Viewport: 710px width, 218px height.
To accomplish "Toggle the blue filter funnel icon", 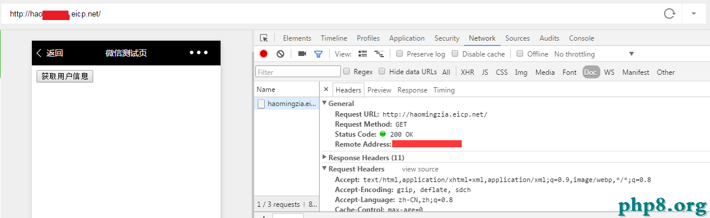I will pyautogui.click(x=318, y=54).
